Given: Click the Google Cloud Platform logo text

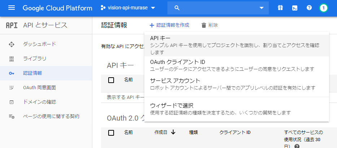Looking at the screenshot, I should click(x=57, y=8).
